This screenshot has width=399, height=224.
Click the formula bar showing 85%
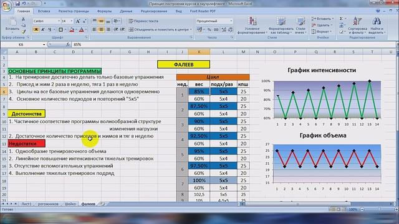pyautogui.click(x=234, y=44)
